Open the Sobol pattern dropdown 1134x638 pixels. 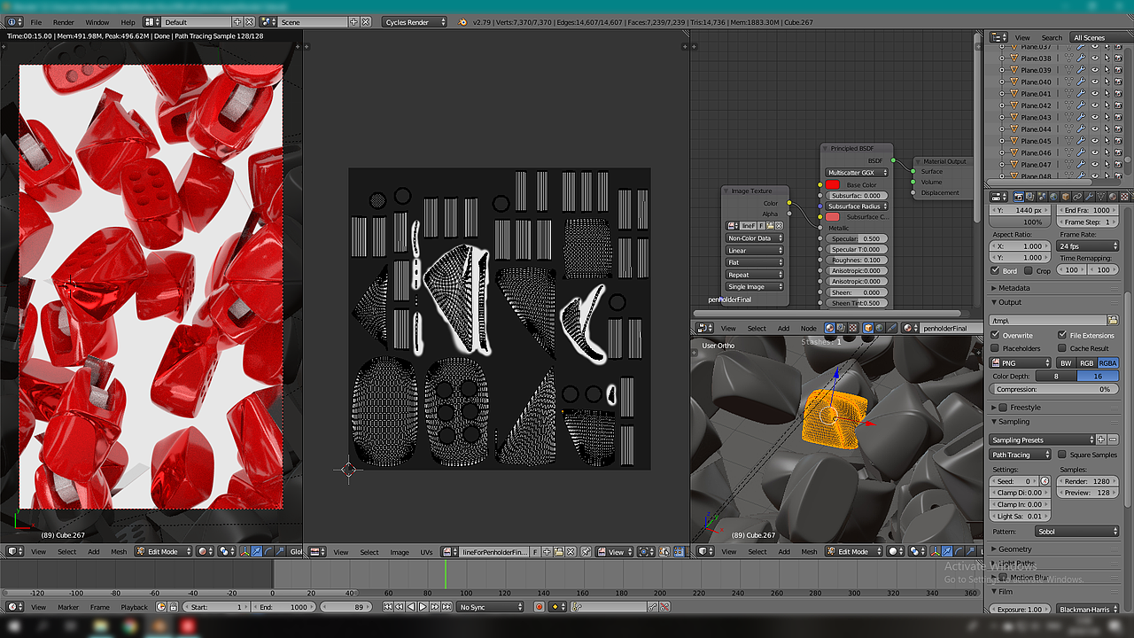pos(1077,532)
